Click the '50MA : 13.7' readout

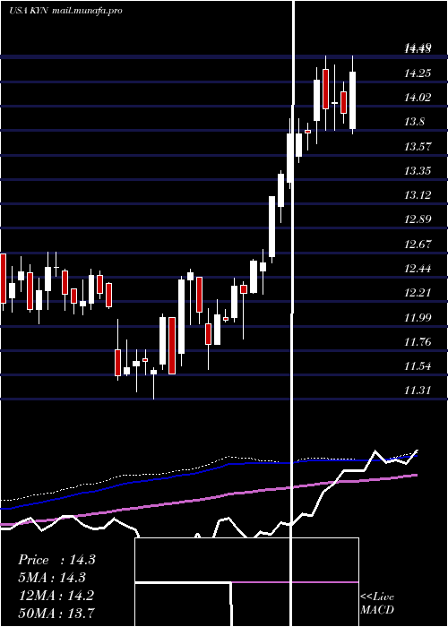[56, 613]
